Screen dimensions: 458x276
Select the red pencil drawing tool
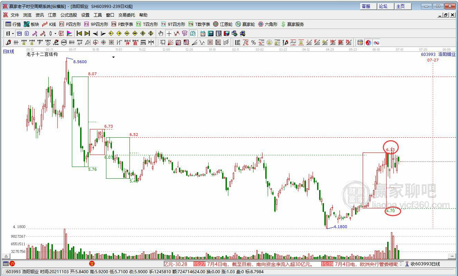coord(8,42)
